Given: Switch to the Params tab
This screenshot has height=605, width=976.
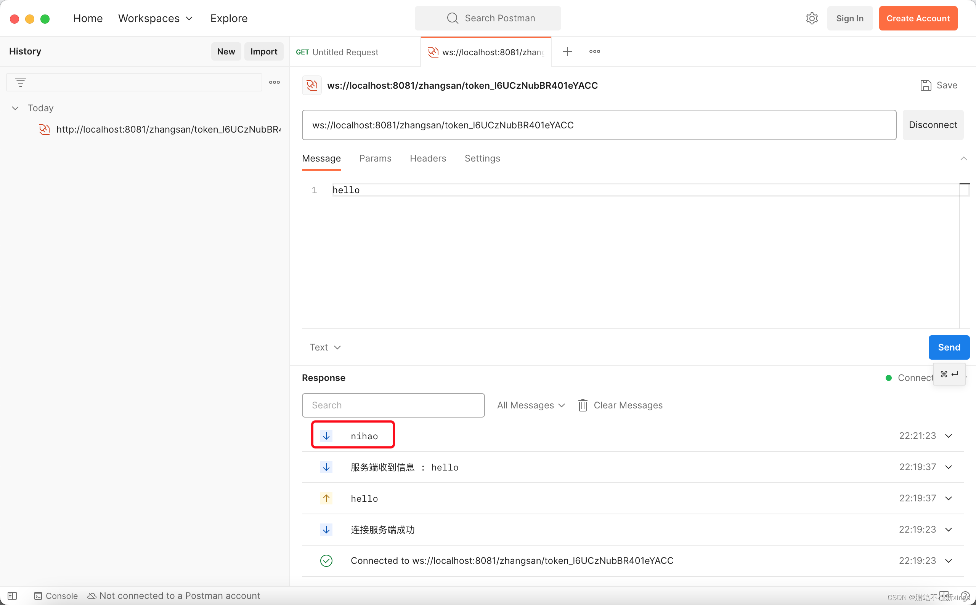Looking at the screenshot, I should [x=375, y=158].
